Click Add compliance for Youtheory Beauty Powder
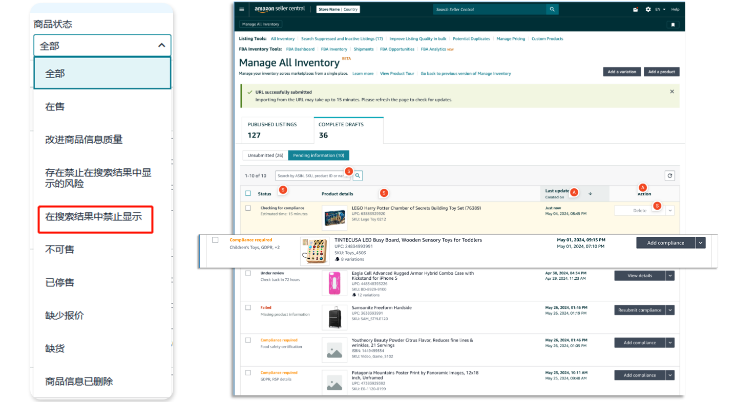The width and height of the screenshot is (736, 402). click(x=640, y=343)
